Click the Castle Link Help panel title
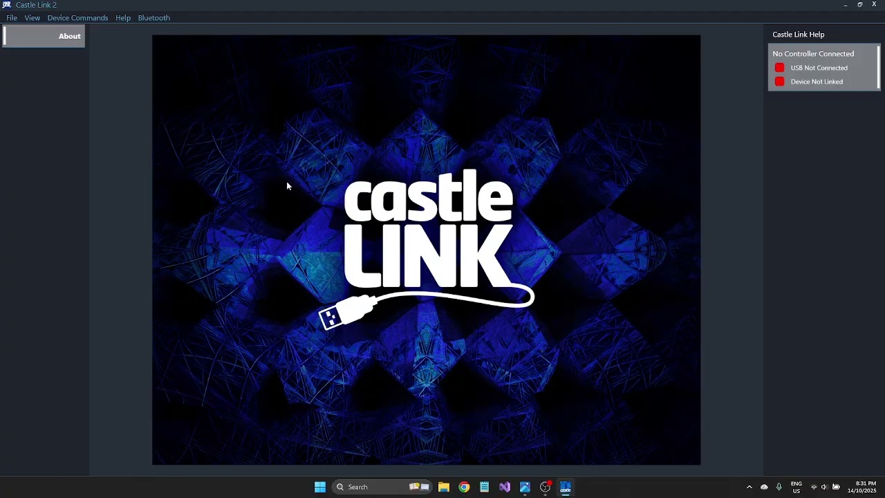Image resolution: width=885 pixels, height=498 pixels. (799, 35)
